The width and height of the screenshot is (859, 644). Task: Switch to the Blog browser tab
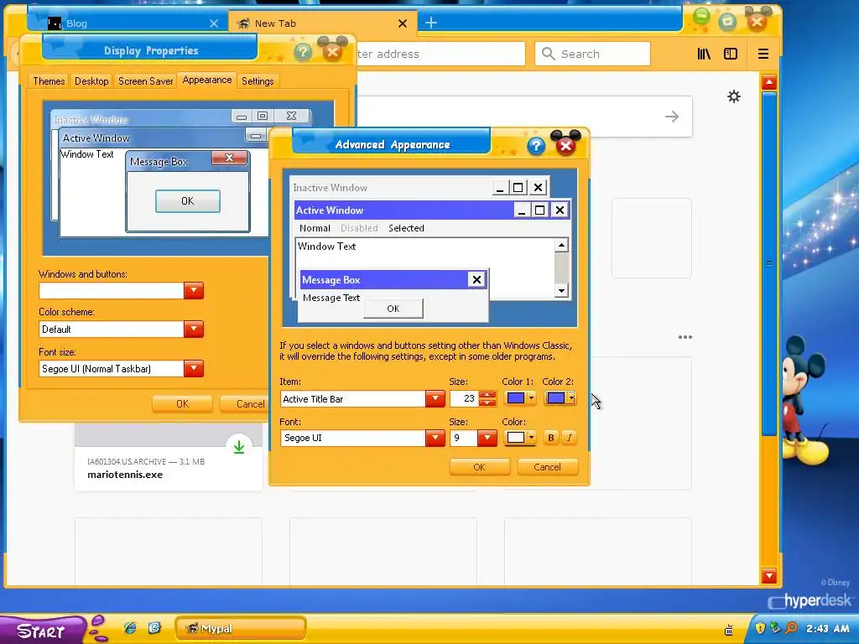[128, 23]
